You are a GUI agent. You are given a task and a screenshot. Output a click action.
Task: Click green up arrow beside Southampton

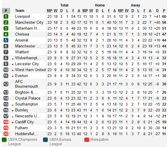click(13, 105)
